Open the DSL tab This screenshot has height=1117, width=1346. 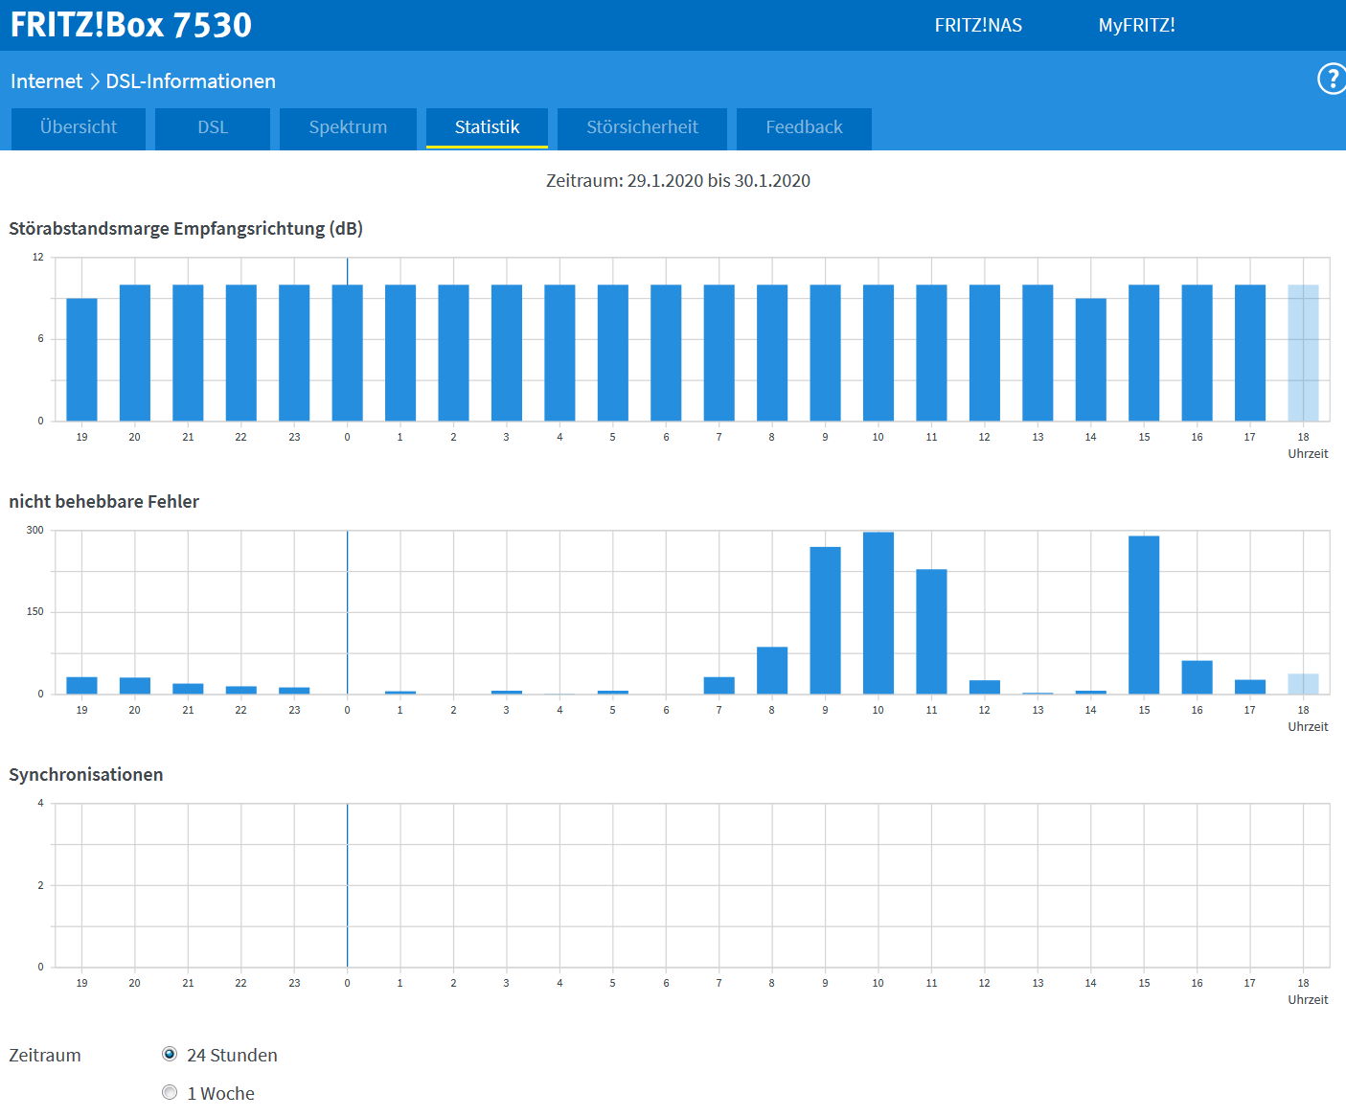click(213, 127)
